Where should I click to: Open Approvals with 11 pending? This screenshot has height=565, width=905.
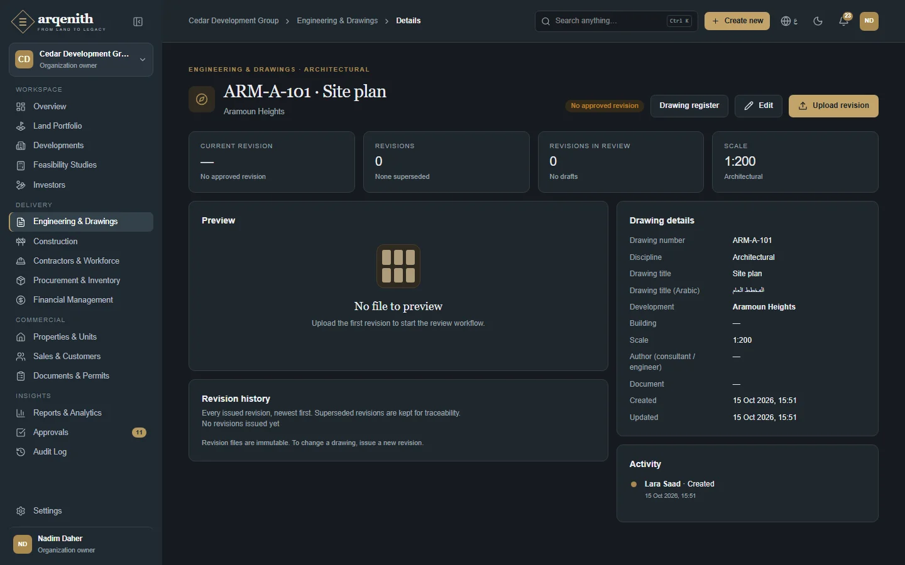coord(81,433)
